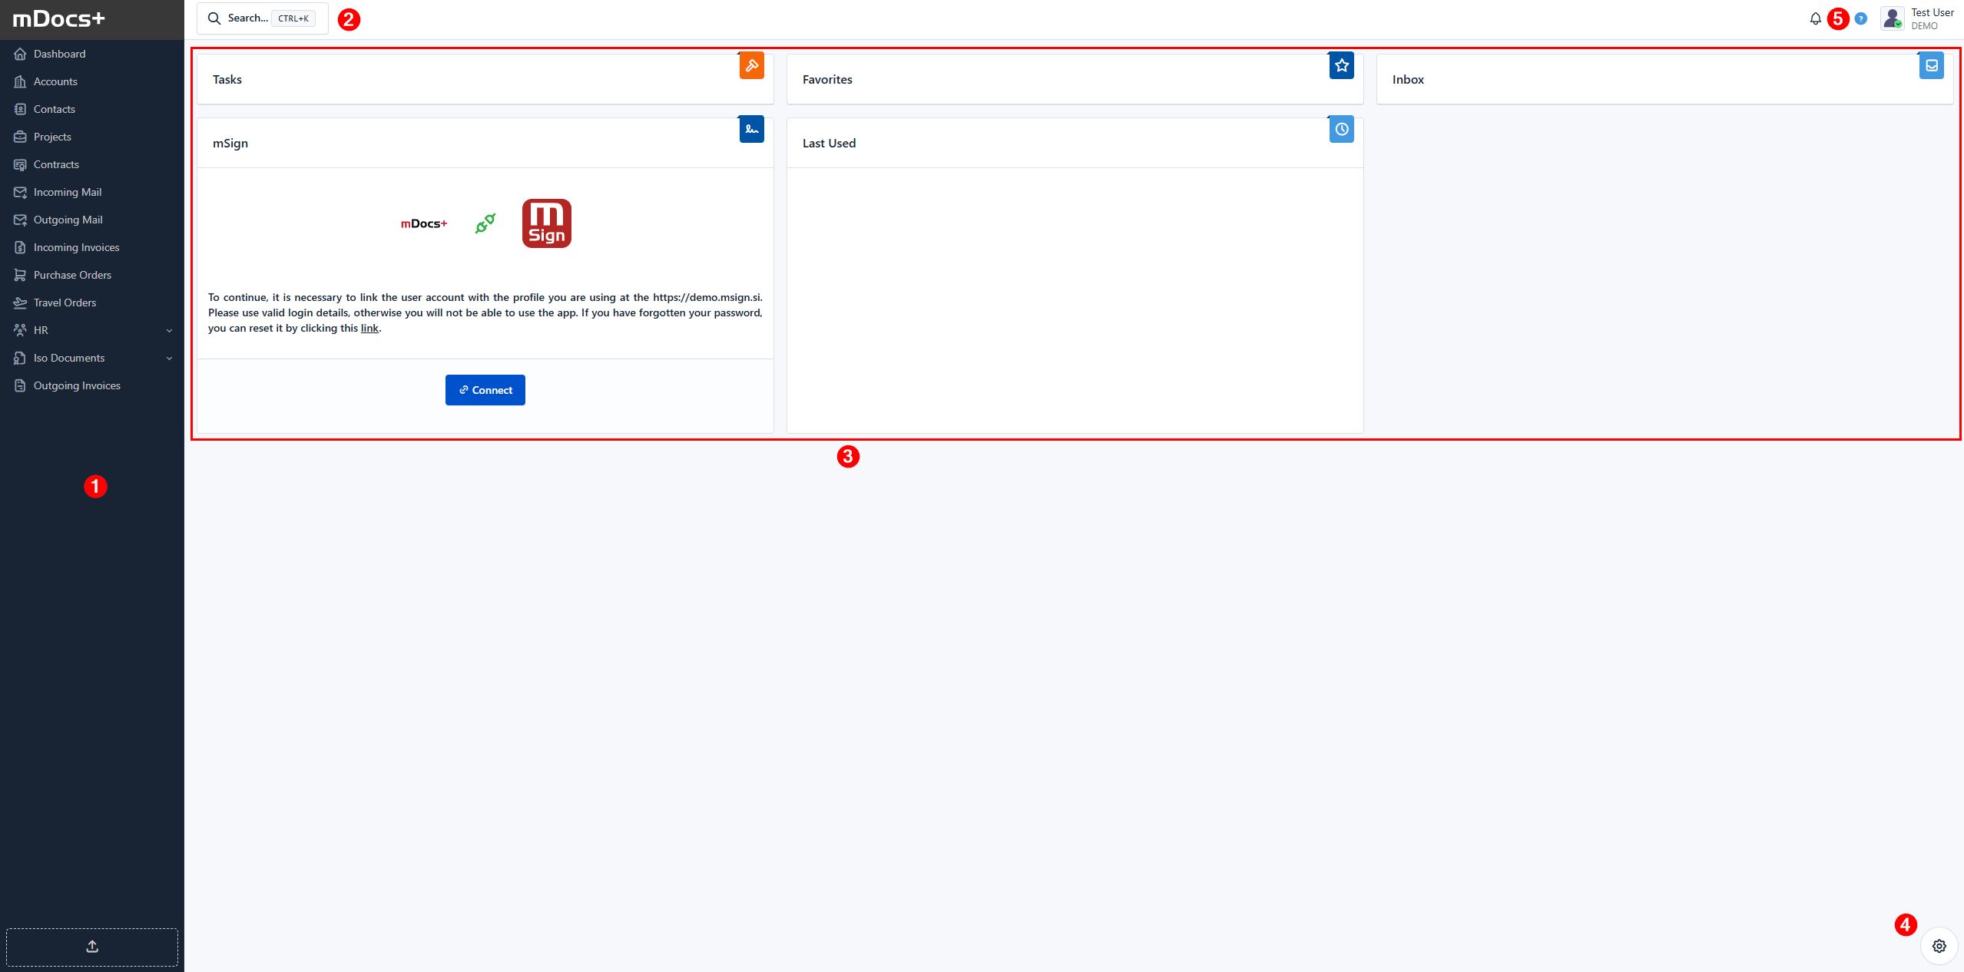
Task: Click the Accounts building icon
Action: [x=20, y=81]
